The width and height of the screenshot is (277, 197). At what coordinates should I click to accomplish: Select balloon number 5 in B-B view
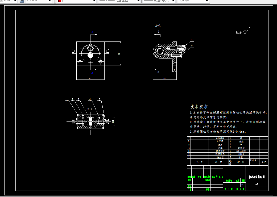click(x=100, y=99)
